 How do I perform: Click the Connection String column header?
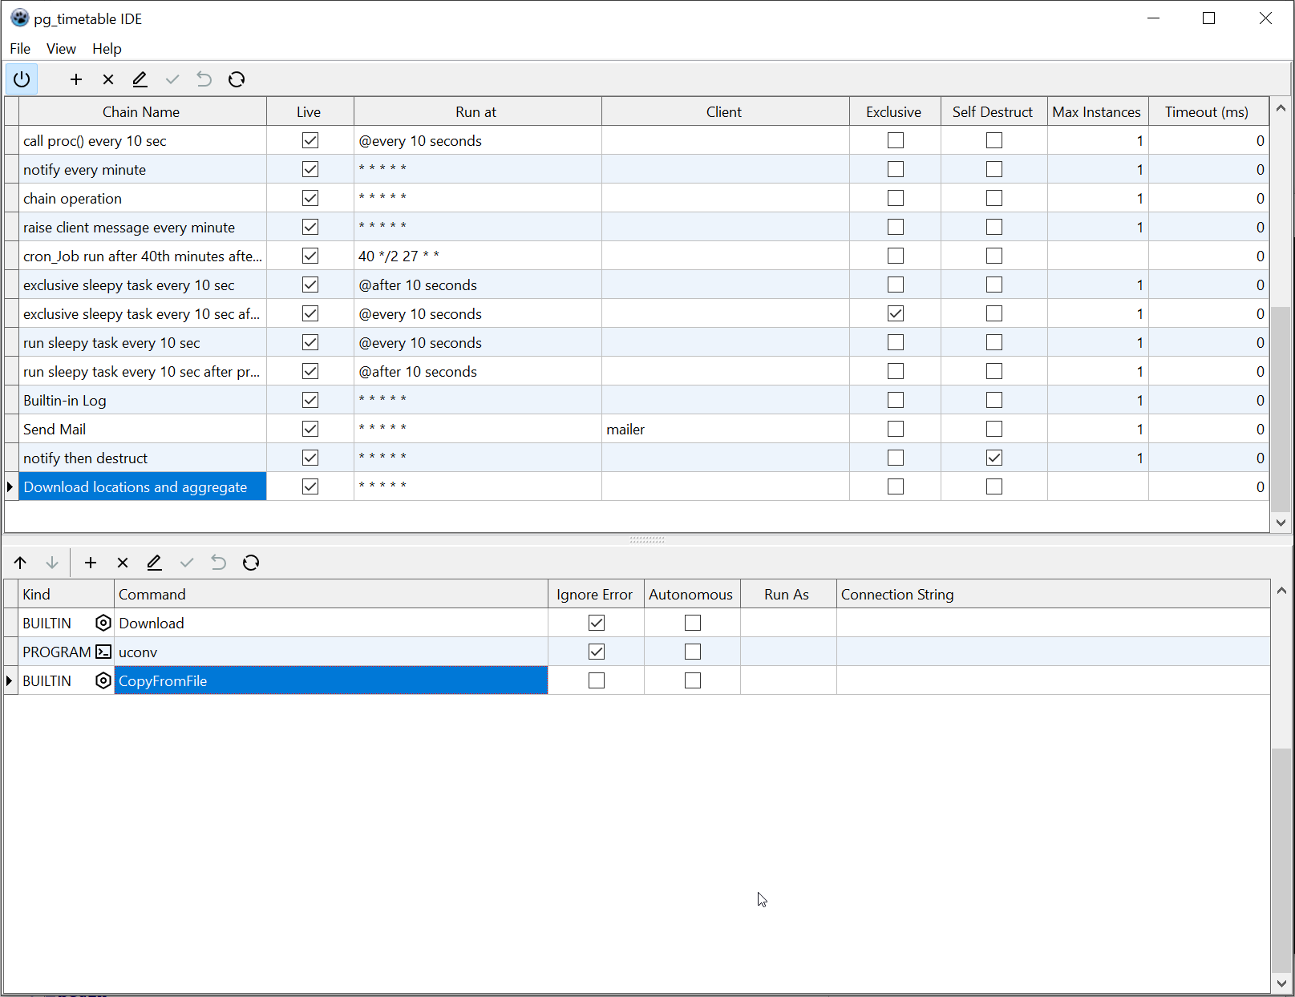(1054, 595)
